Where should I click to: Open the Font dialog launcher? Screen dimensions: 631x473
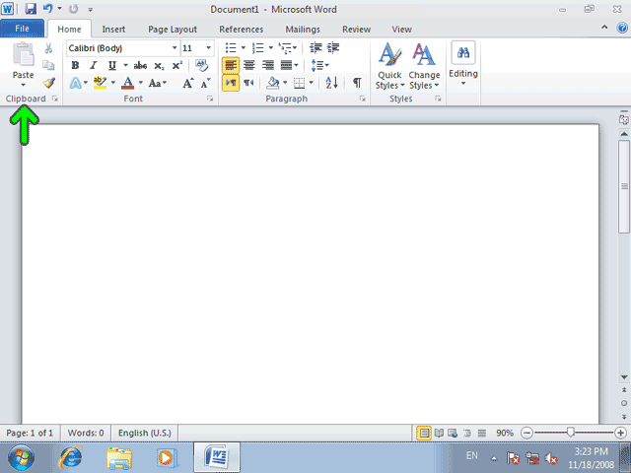(x=210, y=99)
